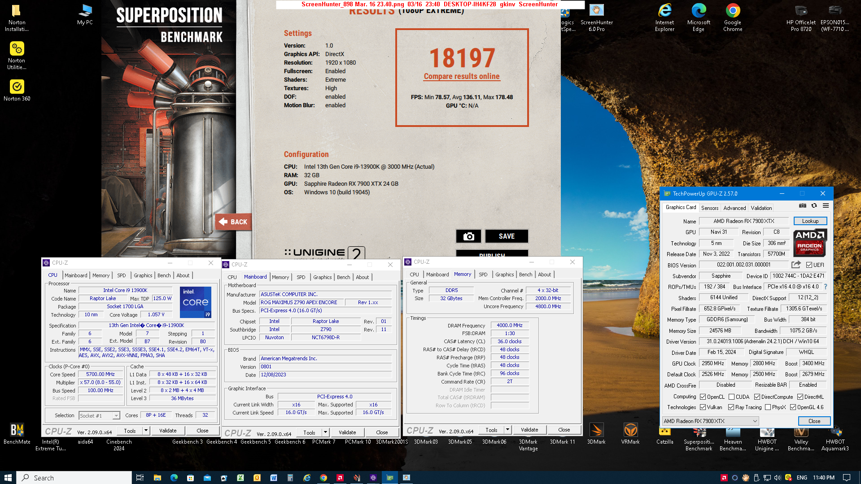Open the BenchMate desktop icon
This screenshot has height=484, width=861.
17,434
